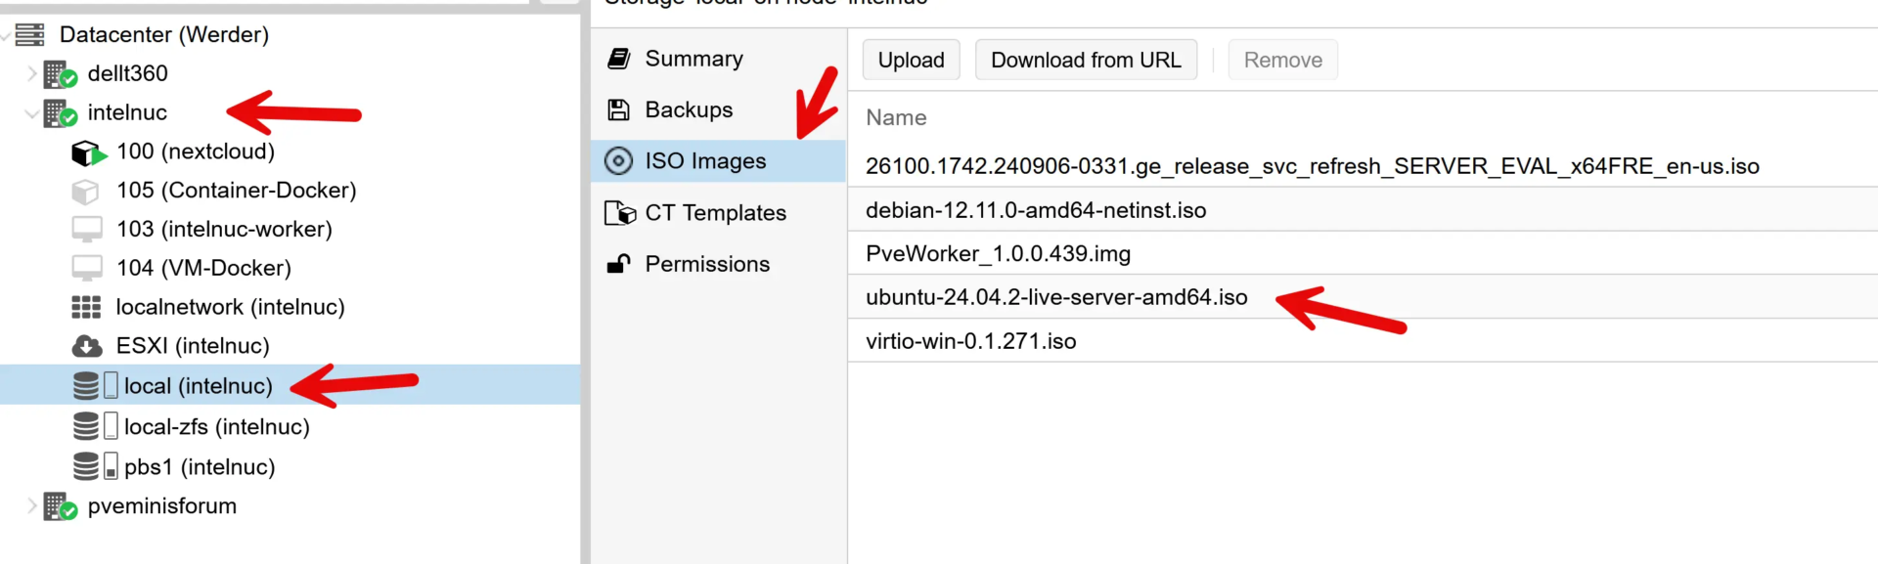Select ubuntu-24.04.2-live-server-amd64.iso row
The width and height of the screenshot is (1878, 564).
pos(1056,297)
